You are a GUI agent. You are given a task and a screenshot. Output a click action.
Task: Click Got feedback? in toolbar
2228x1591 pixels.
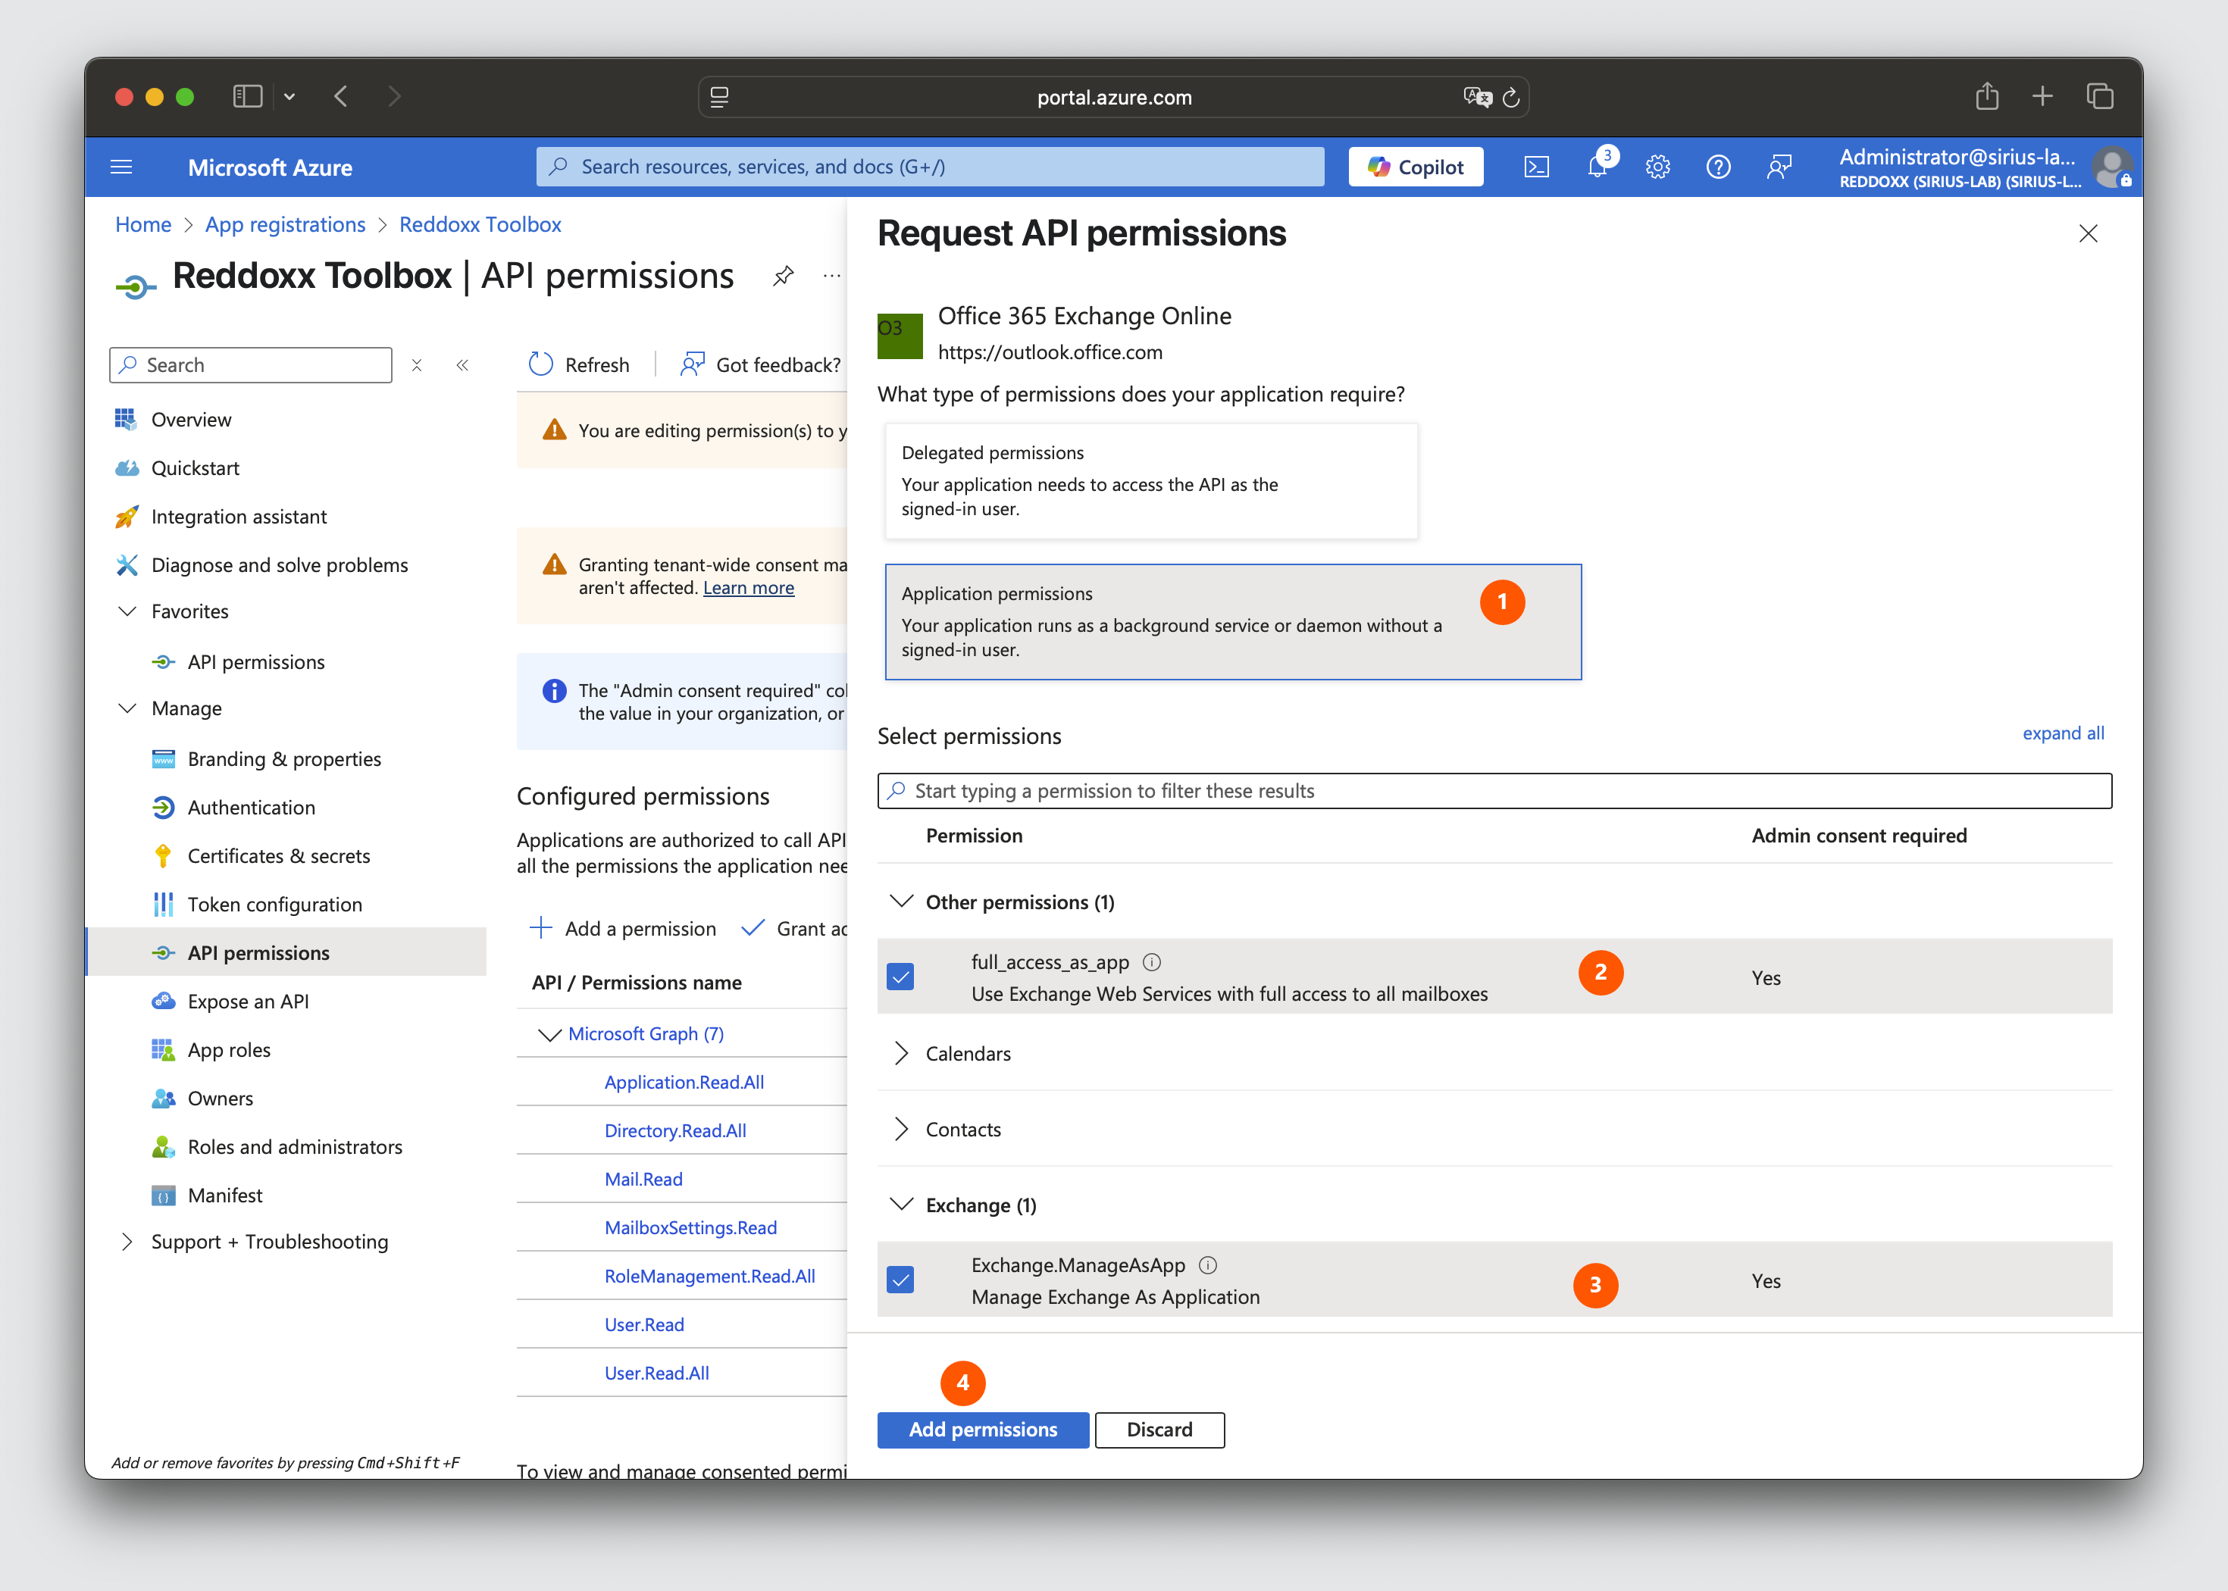[760, 364]
